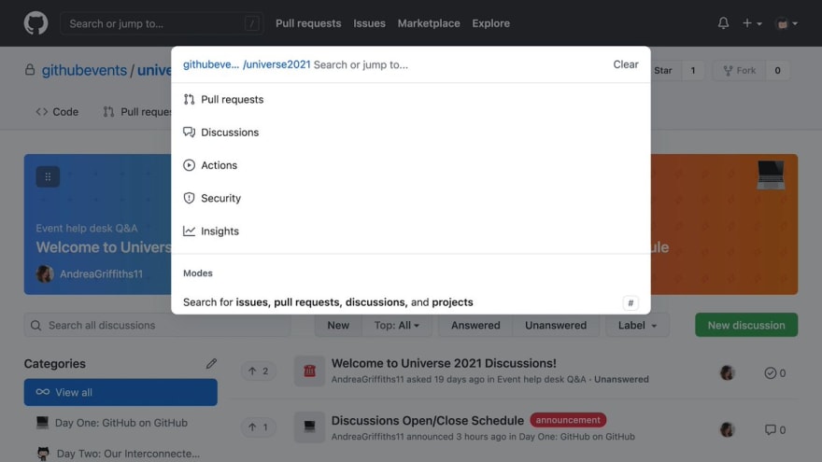Select Insights in the jump menu
Screen dimensions: 822x462
click(x=410, y=231)
